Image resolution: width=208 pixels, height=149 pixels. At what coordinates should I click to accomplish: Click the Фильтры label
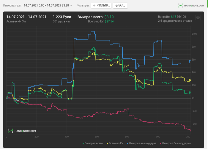click(x=83, y=5)
